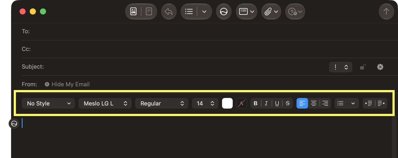Toggle underline formatting
Viewport: 398px width, 158px height.
[277, 103]
